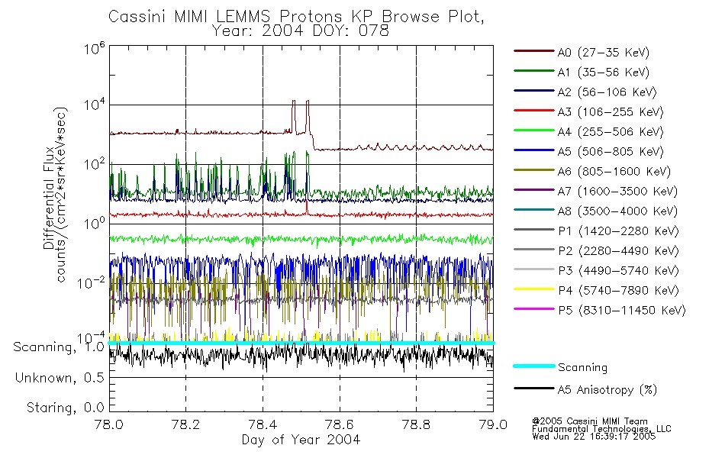The height and width of the screenshot is (458, 725).
Task: Click the magenta P5 legend line swatch
Action: (533, 308)
